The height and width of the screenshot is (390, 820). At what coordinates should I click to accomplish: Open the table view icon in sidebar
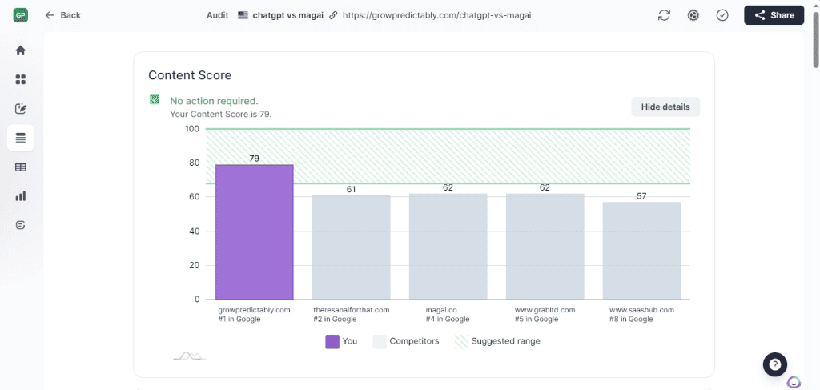(20, 167)
